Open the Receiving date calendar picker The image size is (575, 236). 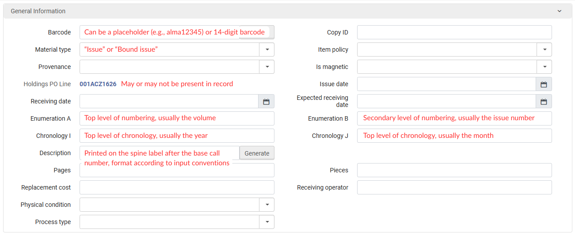click(x=266, y=101)
